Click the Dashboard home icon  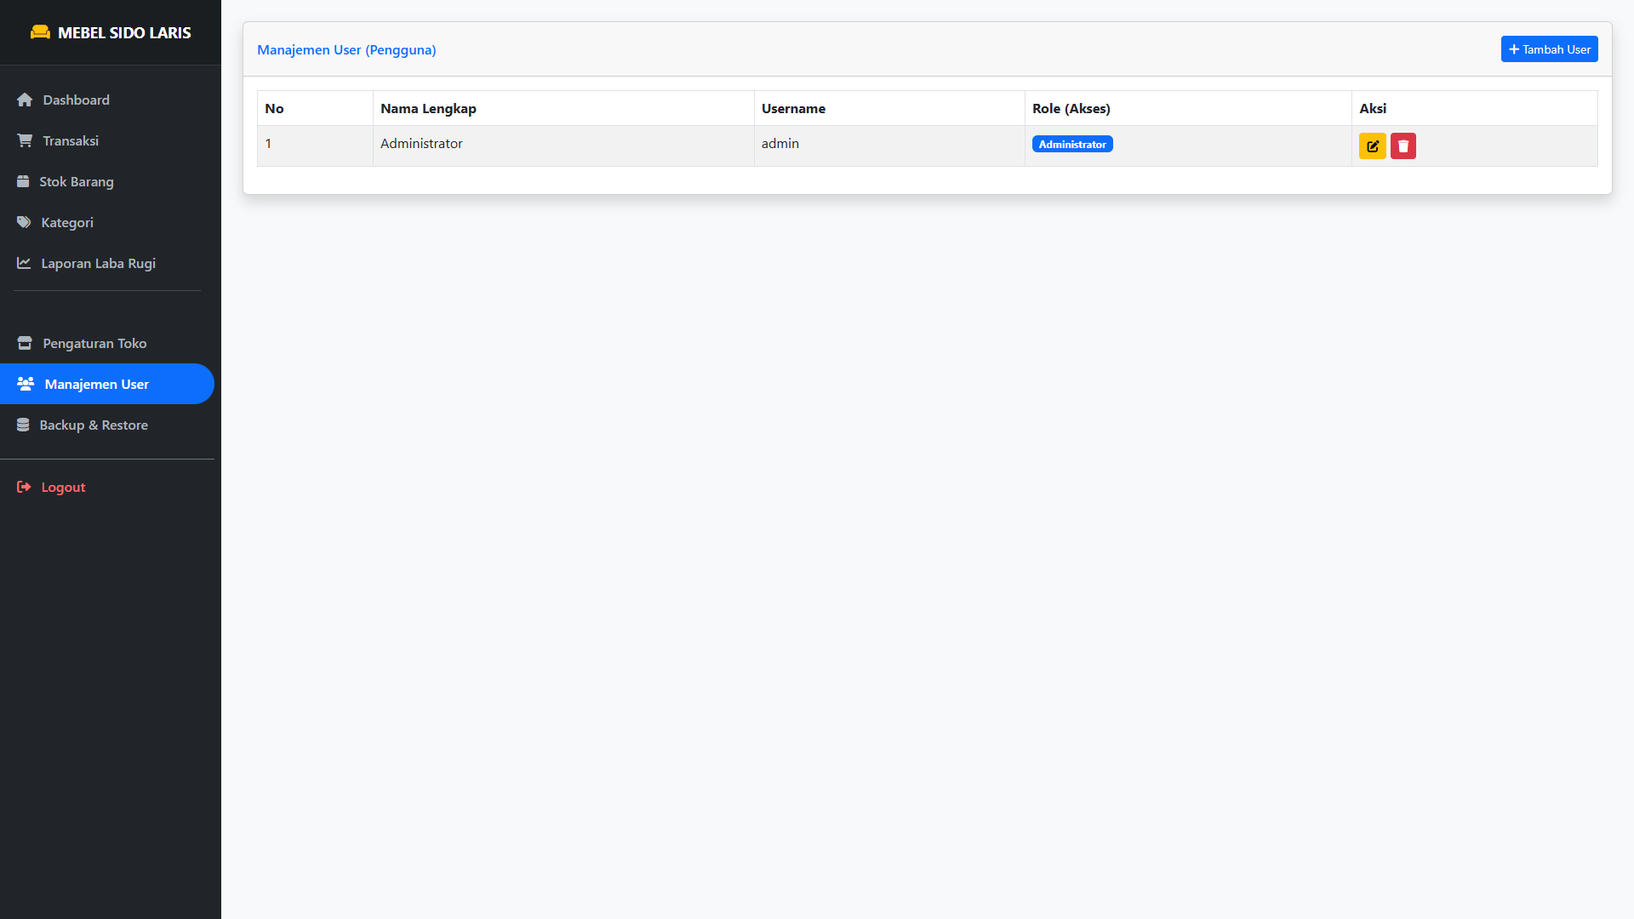[x=25, y=100]
